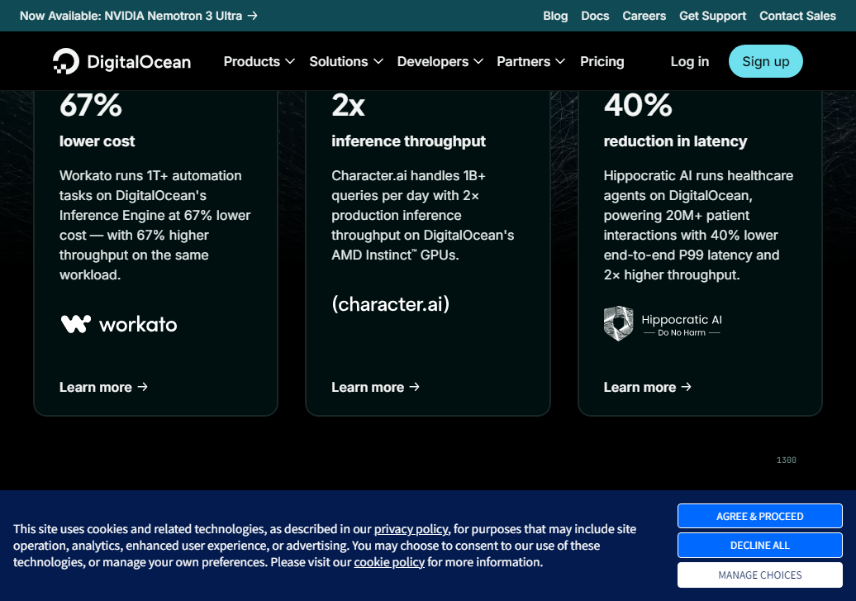Expand the Products menu chevron
Viewport: 856px width, 601px height.
tap(290, 62)
